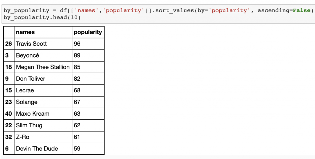Click row index 40
This screenshot has height=159, width=315.
[x=9, y=113]
